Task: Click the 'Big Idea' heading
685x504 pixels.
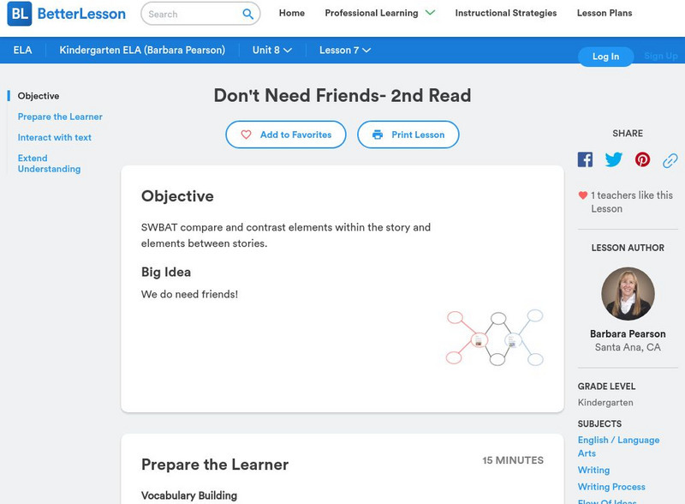Action: (x=166, y=272)
